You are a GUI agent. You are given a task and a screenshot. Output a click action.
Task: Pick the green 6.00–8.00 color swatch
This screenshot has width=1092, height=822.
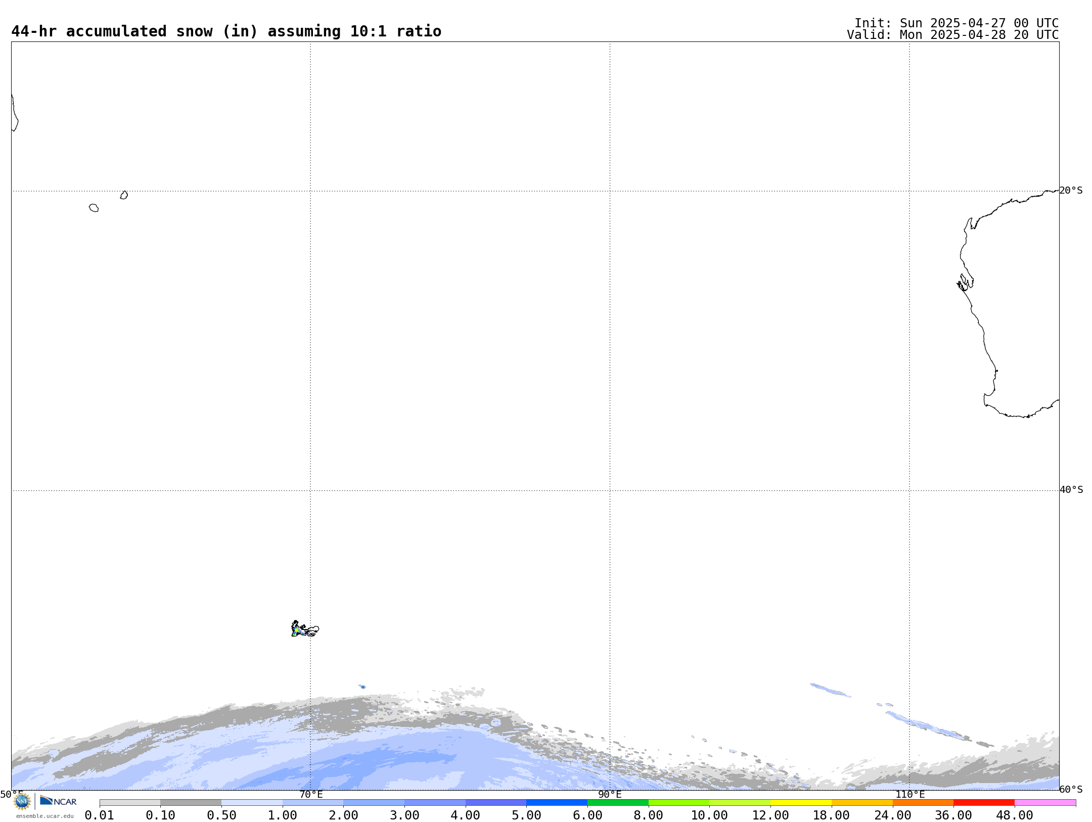(618, 803)
